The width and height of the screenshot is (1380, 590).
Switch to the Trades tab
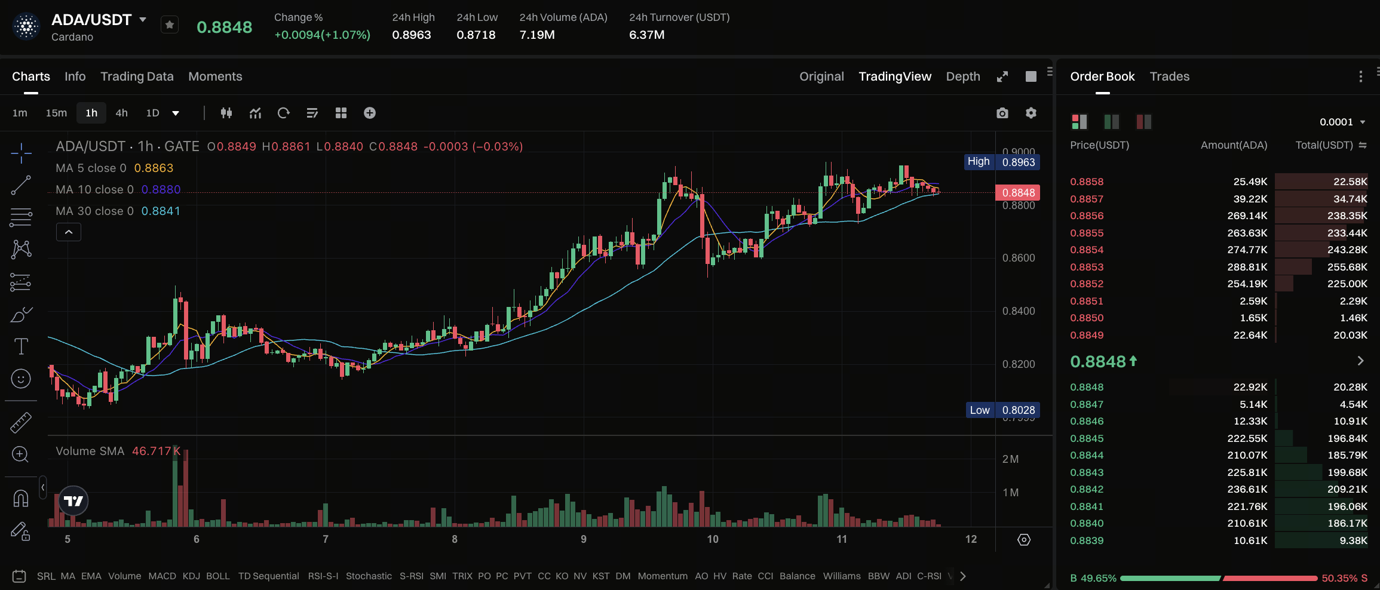point(1170,76)
